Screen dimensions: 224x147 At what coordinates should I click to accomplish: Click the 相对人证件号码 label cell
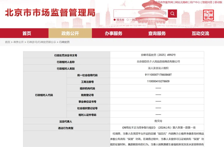[88, 114]
